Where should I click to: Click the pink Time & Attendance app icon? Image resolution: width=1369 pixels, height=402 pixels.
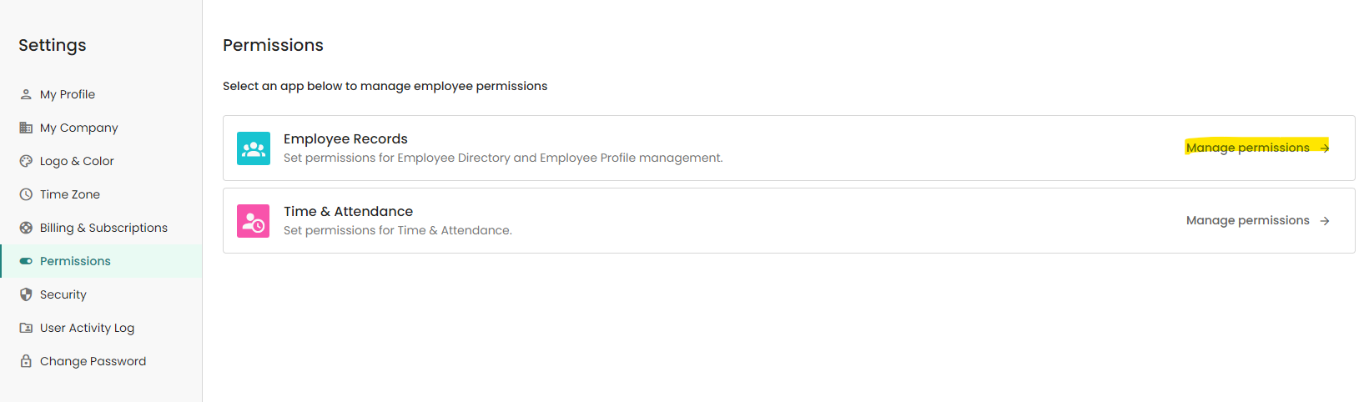[254, 221]
